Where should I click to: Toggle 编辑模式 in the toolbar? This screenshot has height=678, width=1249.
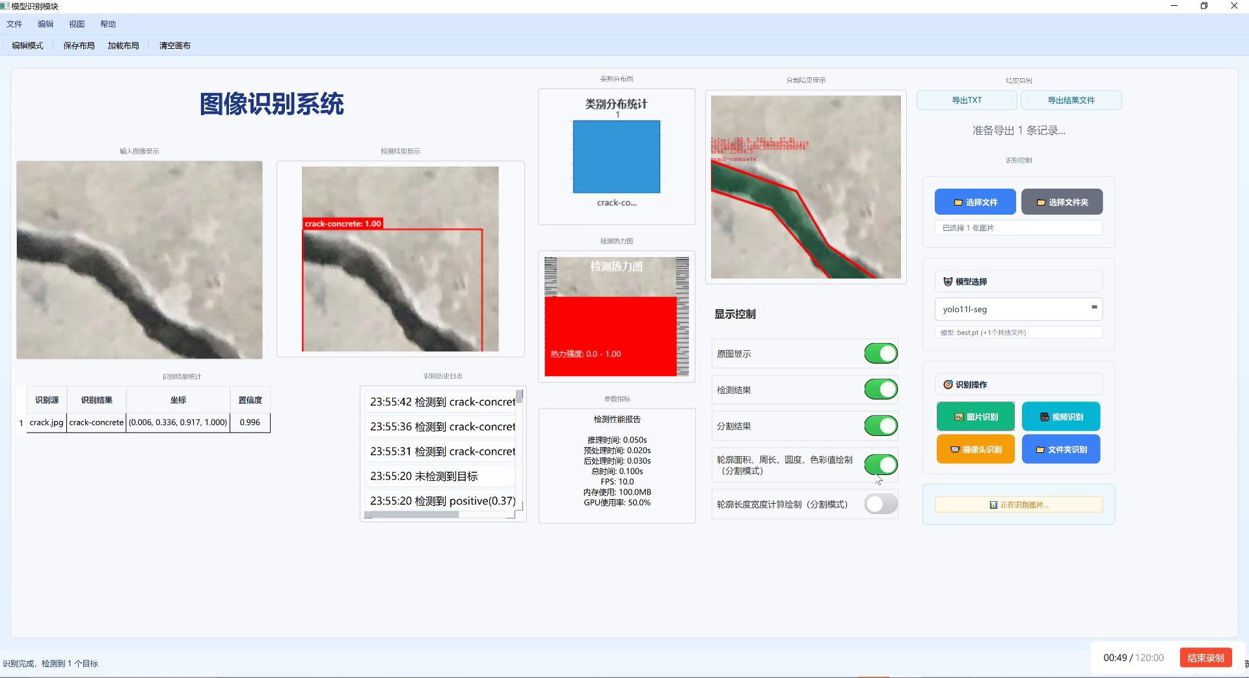(x=27, y=46)
